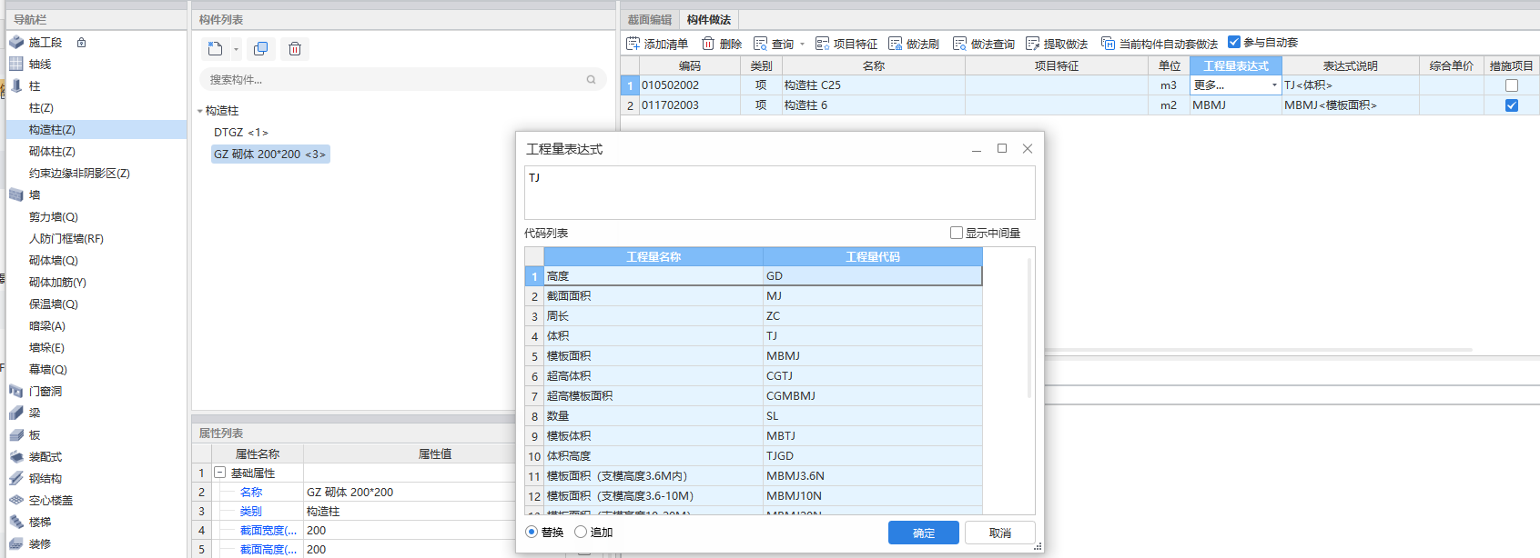The height and width of the screenshot is (558, 1540).
Task: Select 构造柱(Z) in navigation
Action: pos(52,129)
